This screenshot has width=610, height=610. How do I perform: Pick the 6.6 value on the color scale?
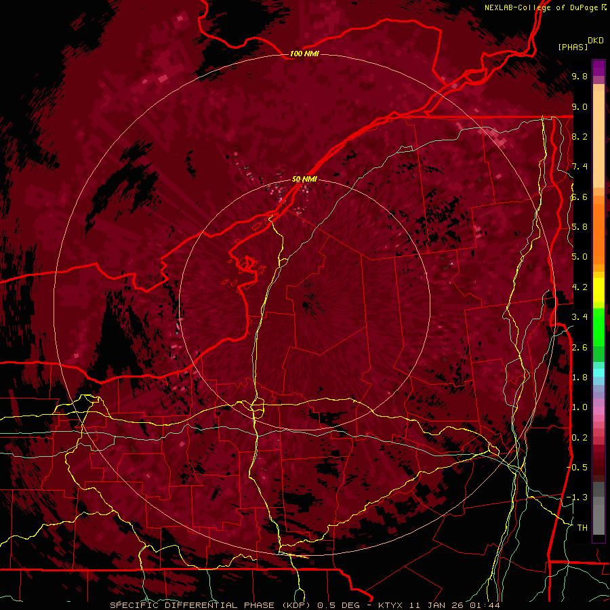579,197
